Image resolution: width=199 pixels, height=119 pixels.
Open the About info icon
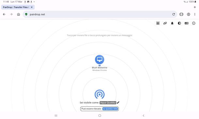pyautogui.click(x=193, y=23)
